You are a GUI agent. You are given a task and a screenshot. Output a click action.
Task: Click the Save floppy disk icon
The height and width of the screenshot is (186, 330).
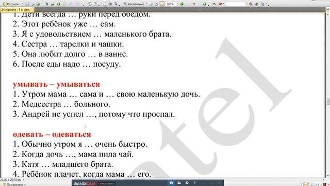click(27, 4)
